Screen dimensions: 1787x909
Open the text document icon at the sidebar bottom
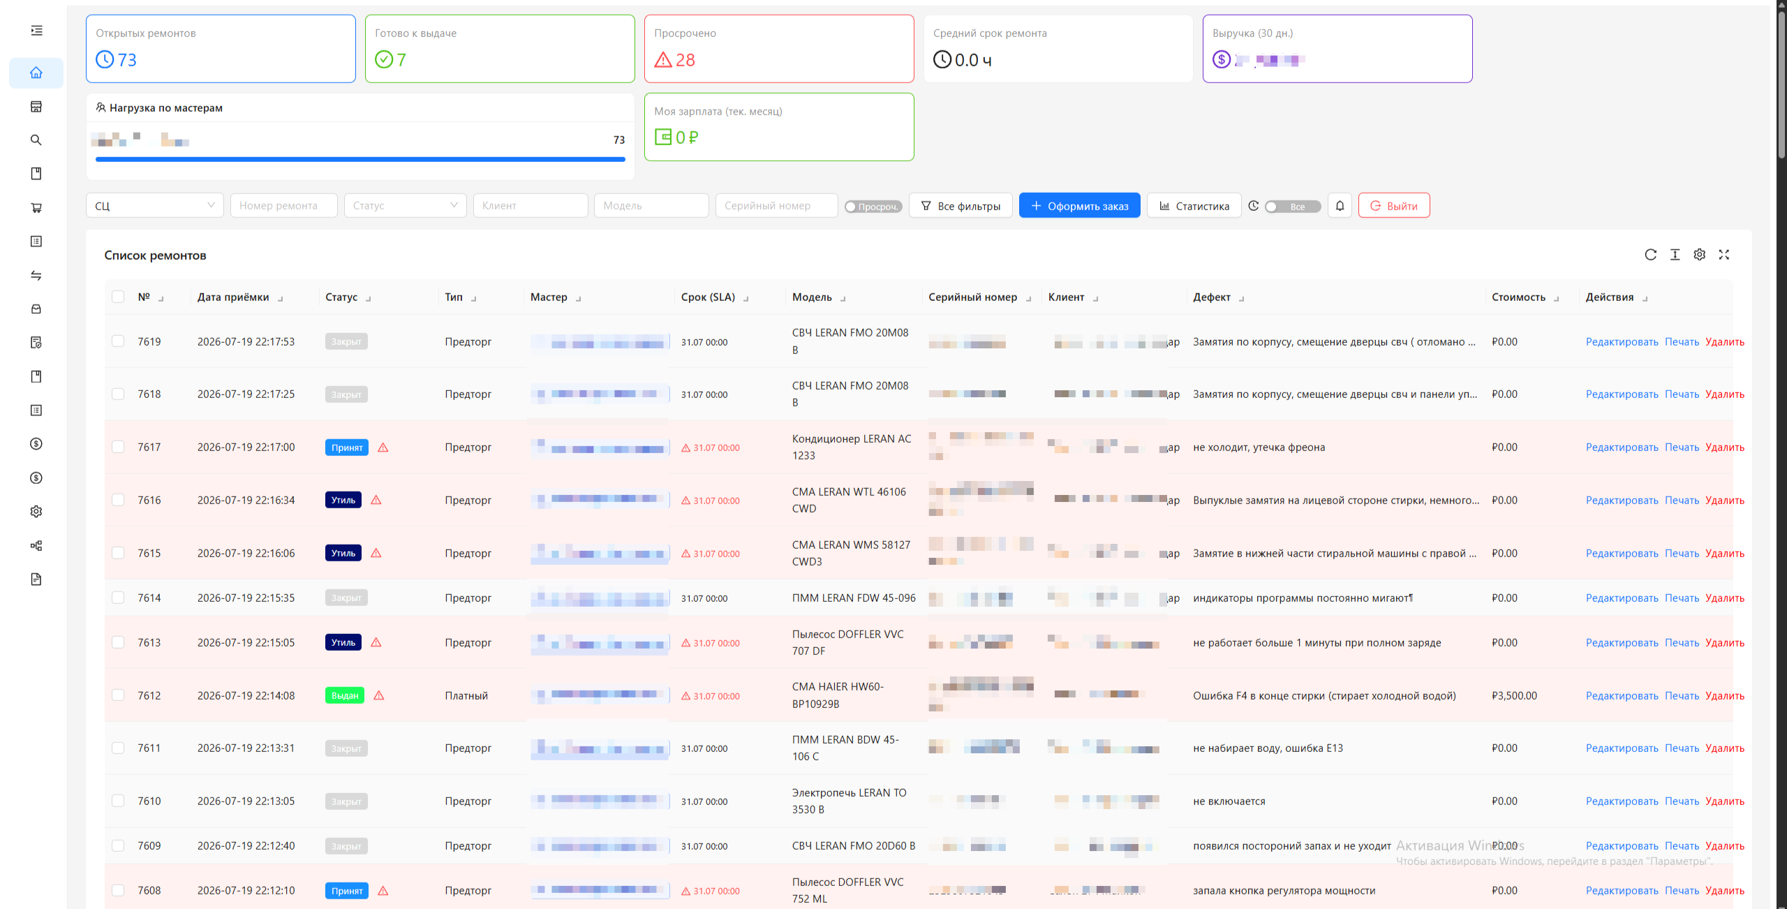point(36,579)
